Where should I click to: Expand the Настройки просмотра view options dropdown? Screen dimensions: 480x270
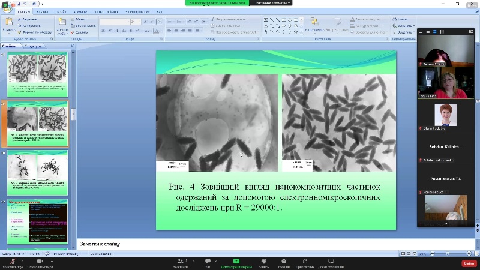click(x=274, y=3)
